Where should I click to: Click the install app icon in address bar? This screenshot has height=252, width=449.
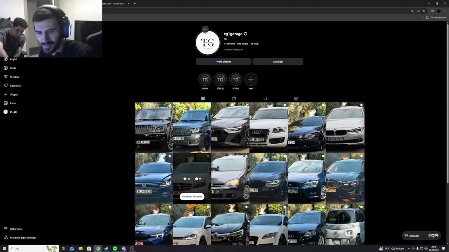(x=418, y=11)
